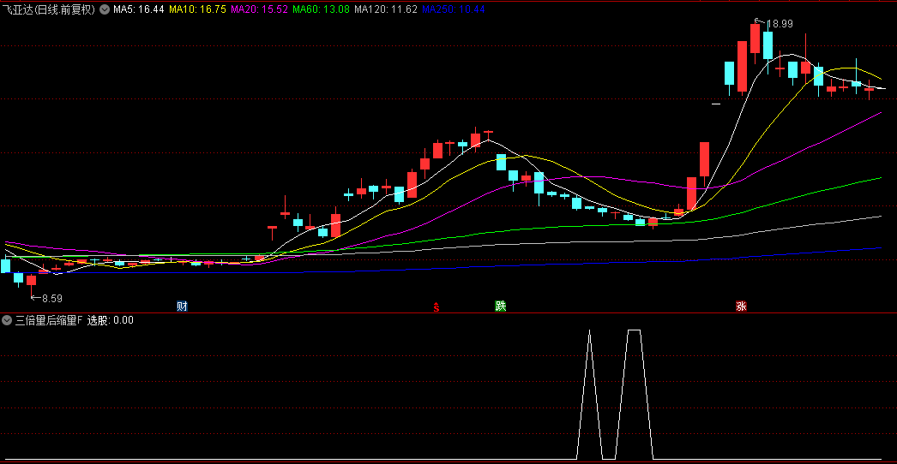Click the 飞亚达 (日线.前复权) chart title
Screen dimensions: 897x464
pyautogui.click(x=49, y=9)
